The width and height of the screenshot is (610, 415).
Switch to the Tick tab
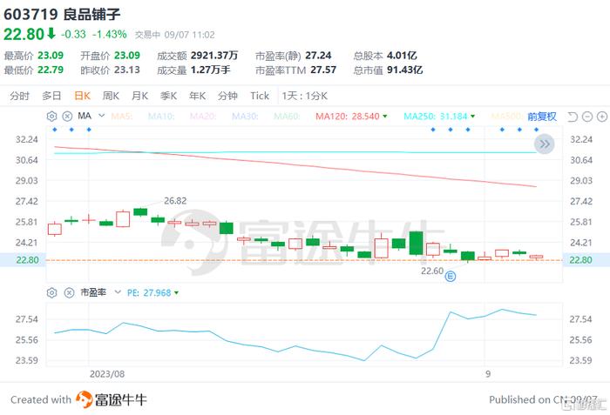[x=260, y=96]
